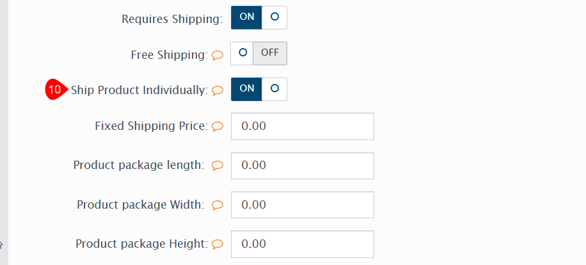Select the Product package Width input
The width and height of the screenshot is (586, 265).
click(302, 205)
